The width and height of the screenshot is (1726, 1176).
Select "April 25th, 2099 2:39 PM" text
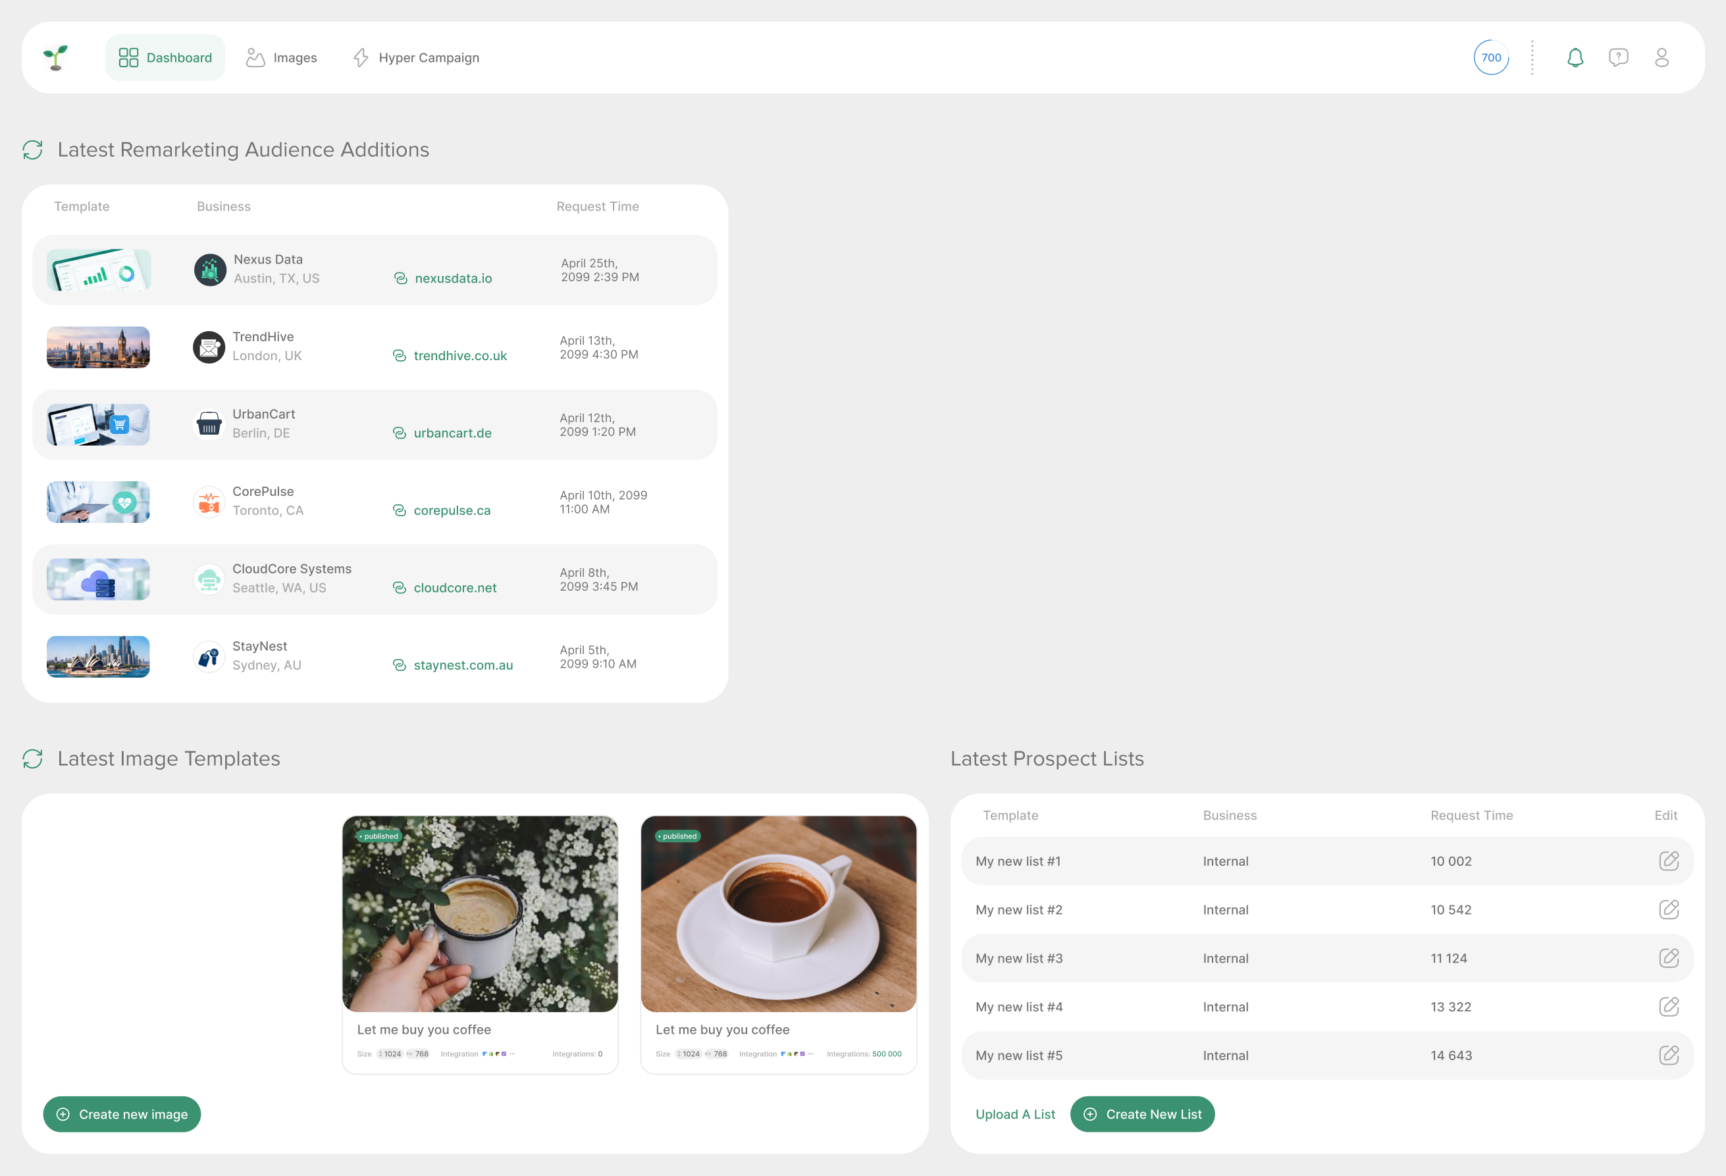[x=600, y=270]
